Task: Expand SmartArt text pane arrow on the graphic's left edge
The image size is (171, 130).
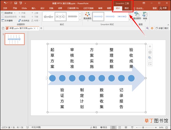Action: click(47, 78)
